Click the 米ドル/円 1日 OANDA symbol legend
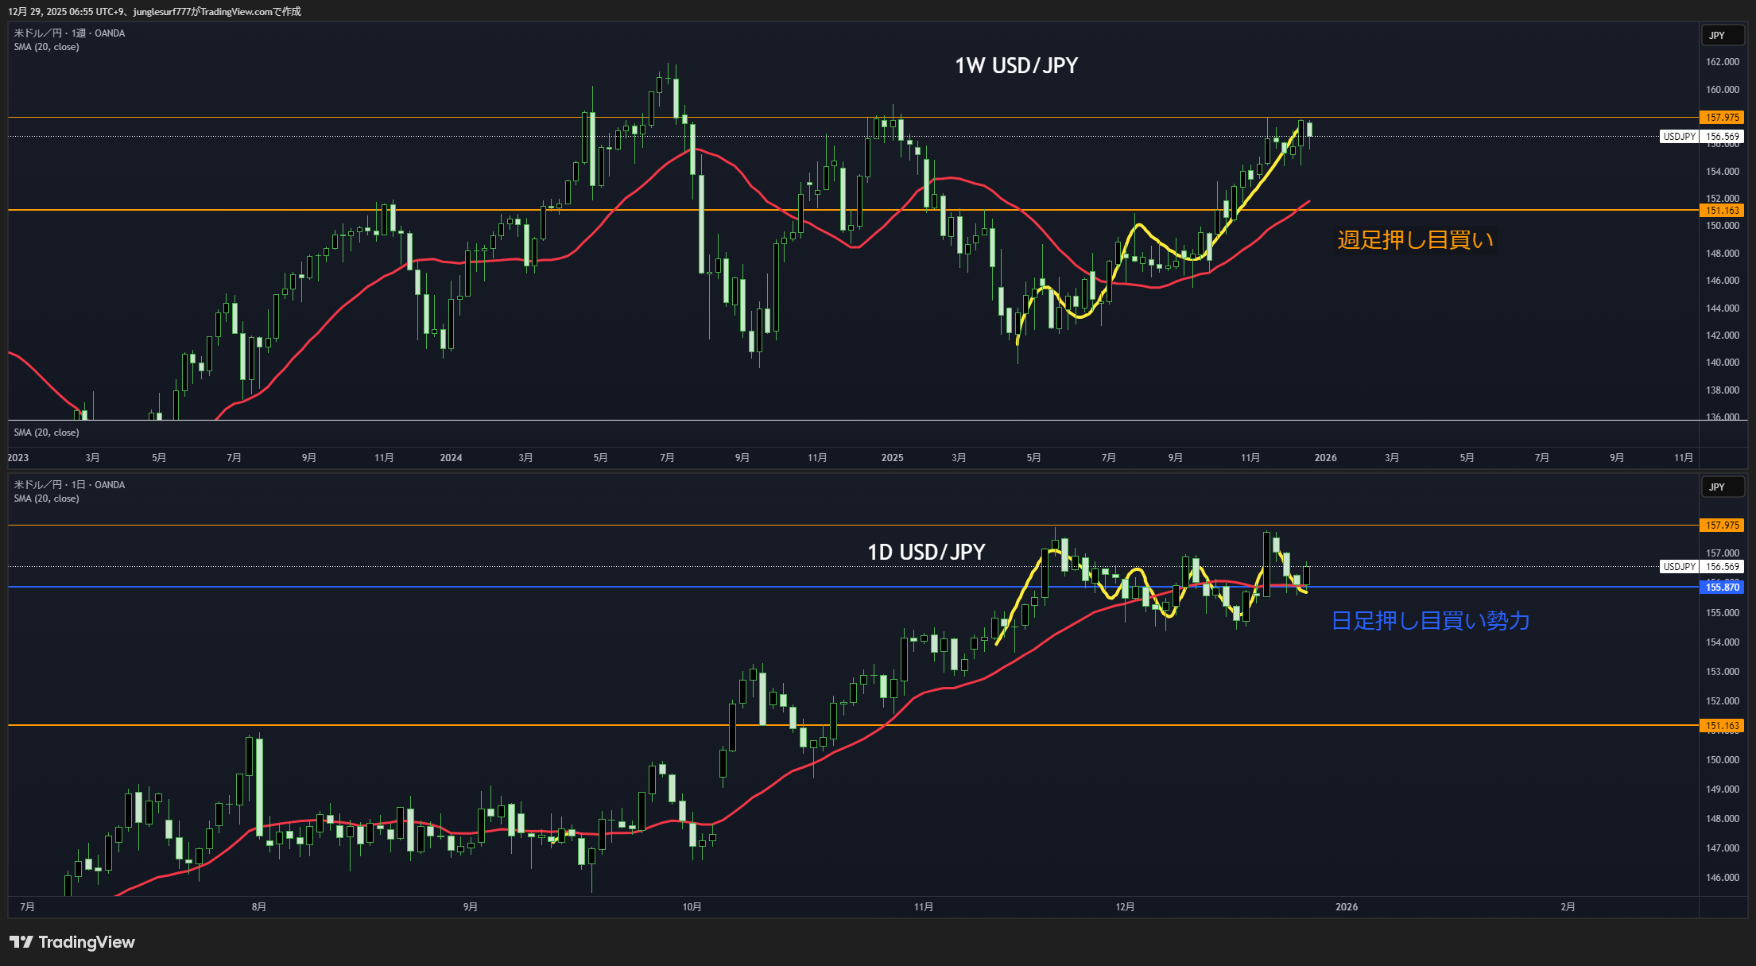1756x966 pixels. click(x=69, y=485)
